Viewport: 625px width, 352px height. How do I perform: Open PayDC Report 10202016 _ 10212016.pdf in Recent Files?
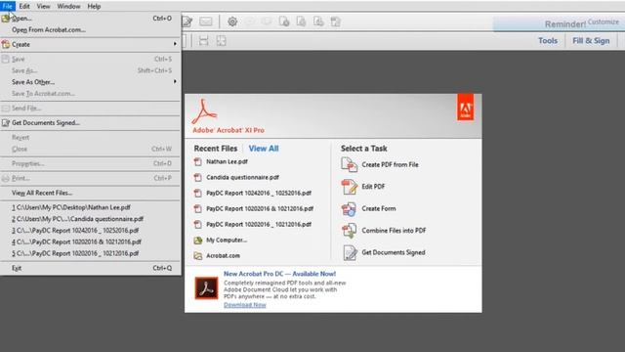pyautogui.click(x=259, y=224)
